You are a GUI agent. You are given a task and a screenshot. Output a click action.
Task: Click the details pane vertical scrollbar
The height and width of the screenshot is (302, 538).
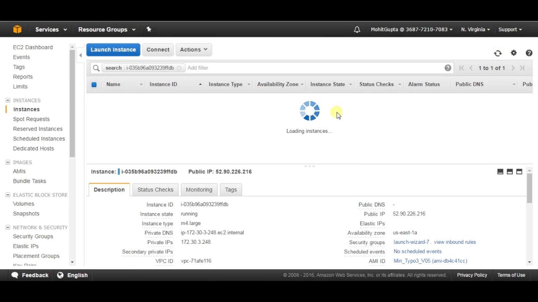click(x=530, y=187)
